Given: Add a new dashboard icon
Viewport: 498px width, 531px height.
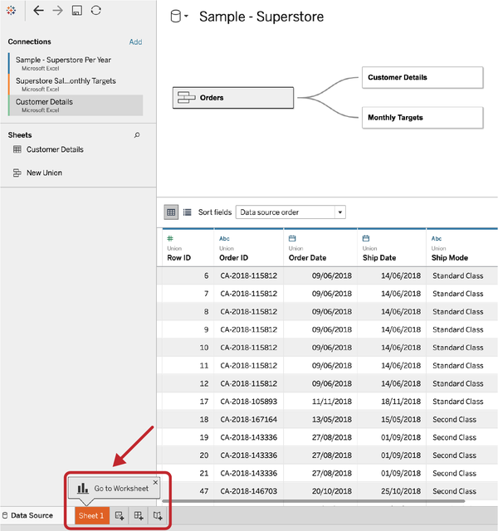Looking at the screenshot, I should (139, 516).
